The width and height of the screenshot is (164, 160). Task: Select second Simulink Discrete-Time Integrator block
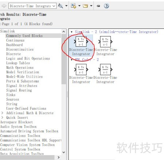(105, 46)
